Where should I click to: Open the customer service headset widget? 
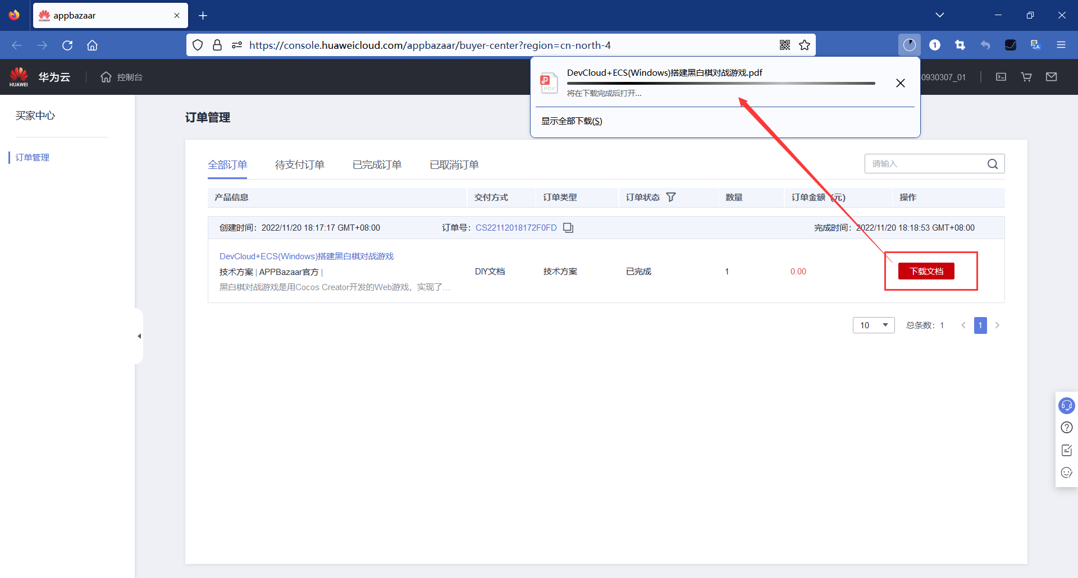1067,405
